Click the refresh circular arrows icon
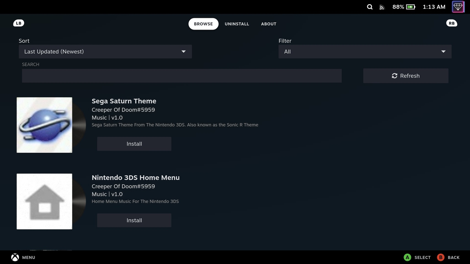470x264 pixels. click(x=394, y=76)
